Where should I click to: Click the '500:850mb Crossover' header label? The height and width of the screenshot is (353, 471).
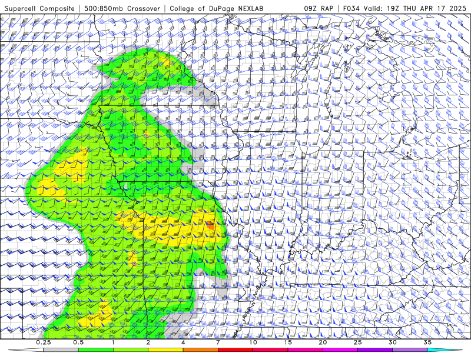click(x=122, y=8)
